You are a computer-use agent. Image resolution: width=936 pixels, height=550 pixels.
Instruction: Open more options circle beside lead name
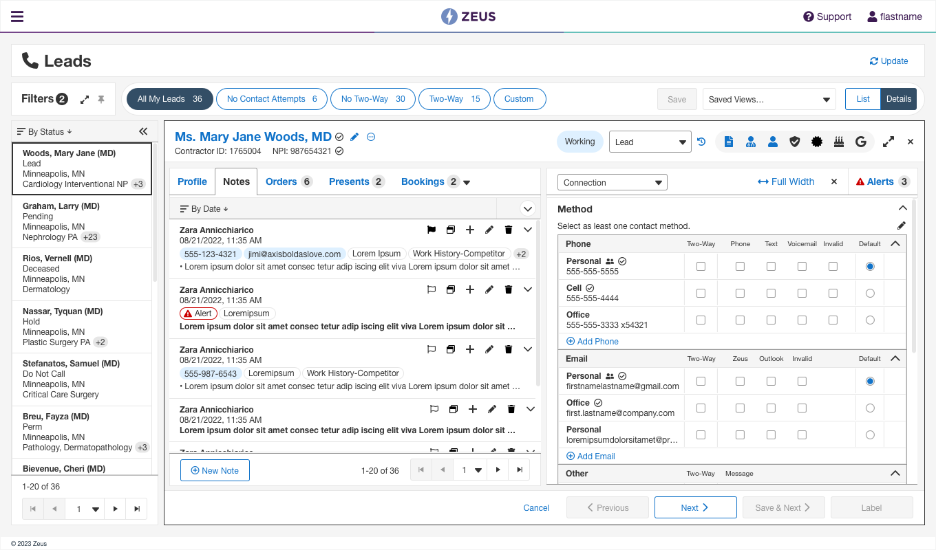[x=371, y=137]
